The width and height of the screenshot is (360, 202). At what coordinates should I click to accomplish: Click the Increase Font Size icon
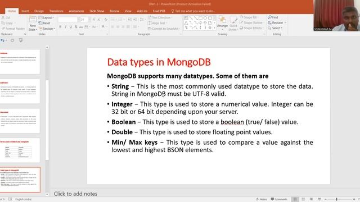(x=94, y=20)
